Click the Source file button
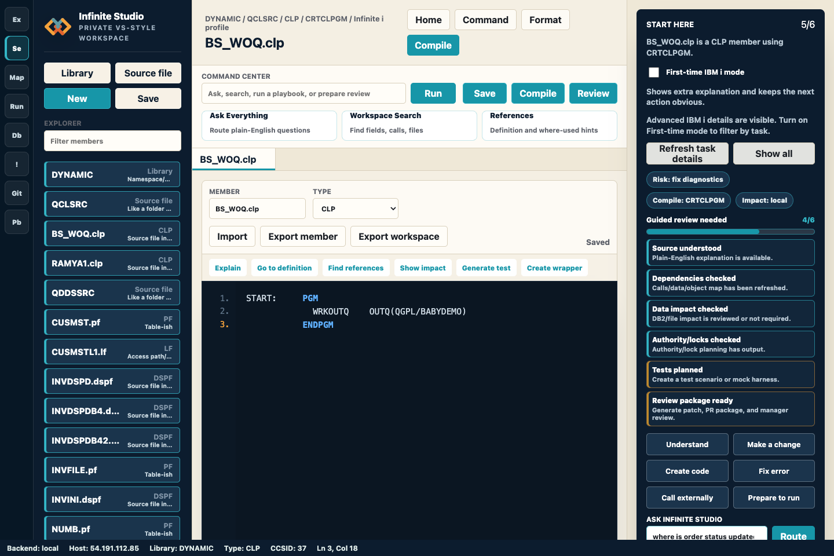This screenshot has height=556, width=834. point(148,73)
